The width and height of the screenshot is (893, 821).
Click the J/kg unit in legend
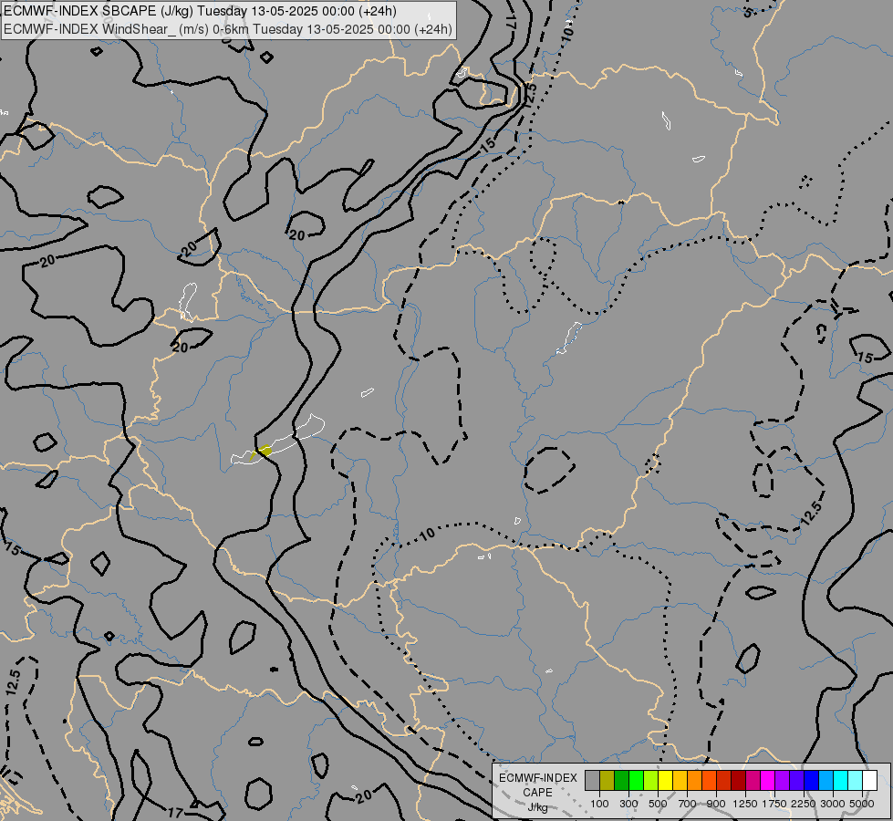click(x=537, y=808)
